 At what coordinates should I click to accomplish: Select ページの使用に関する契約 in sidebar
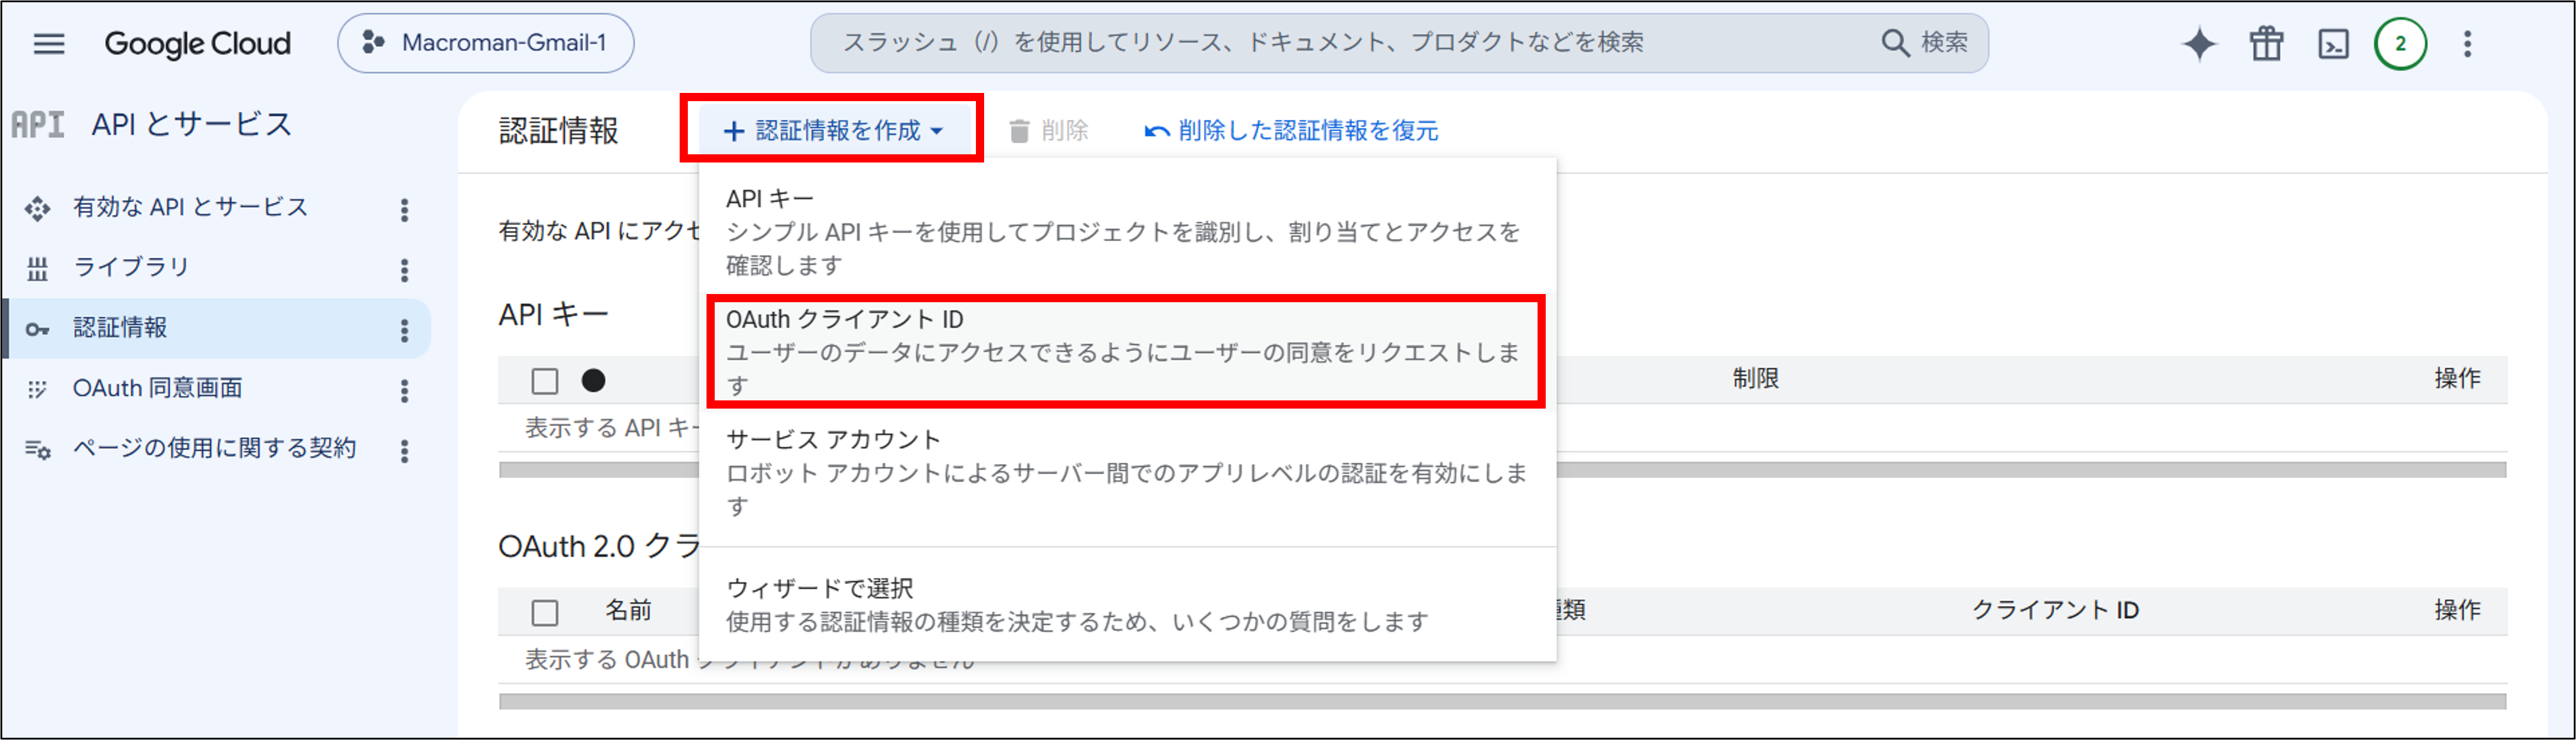tap(214, 448)
